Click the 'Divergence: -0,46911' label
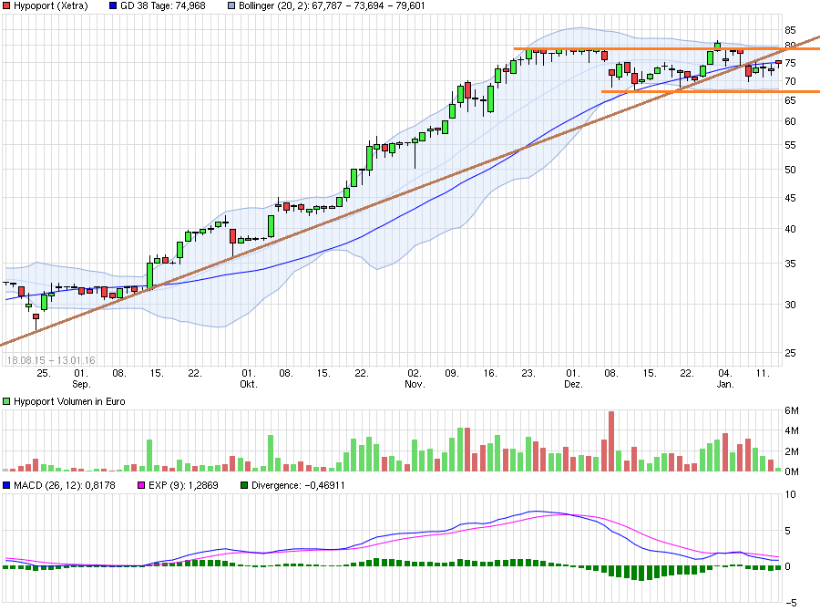The image size is (820, 611). 298,485
